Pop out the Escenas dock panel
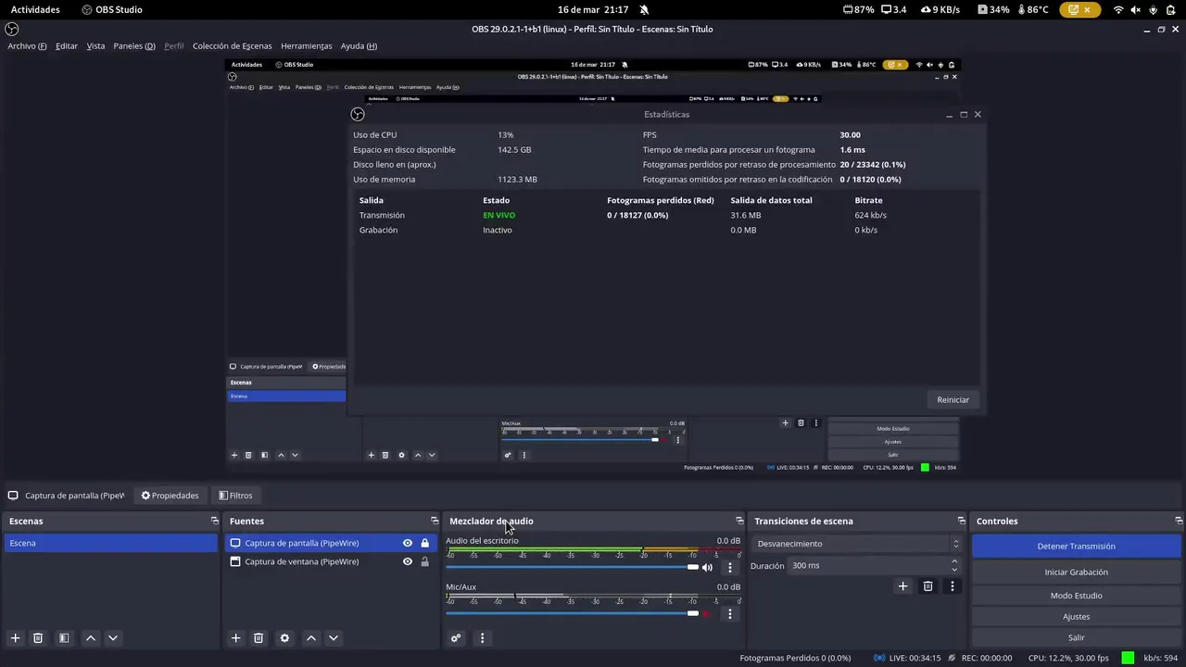The height and width of the screenshot is (667, 1186). coord(214,521)
